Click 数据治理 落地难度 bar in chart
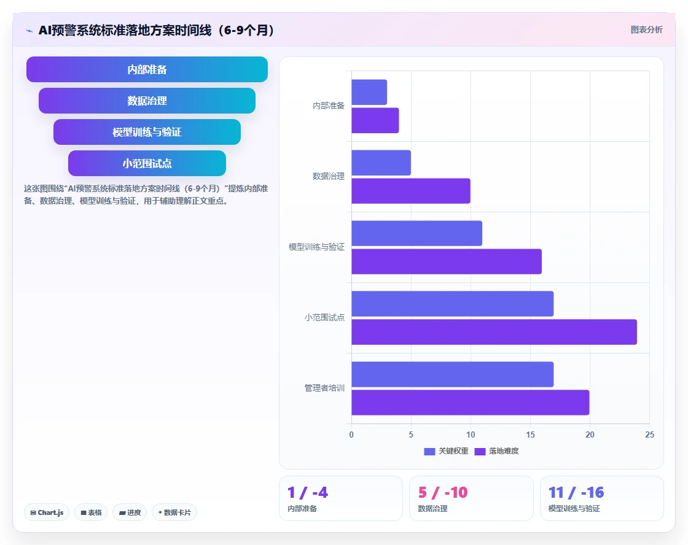 click(411, 191)
